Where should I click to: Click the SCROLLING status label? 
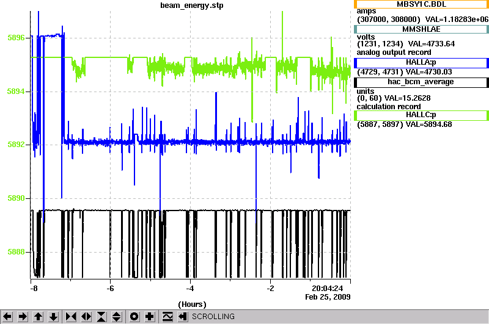213,317
